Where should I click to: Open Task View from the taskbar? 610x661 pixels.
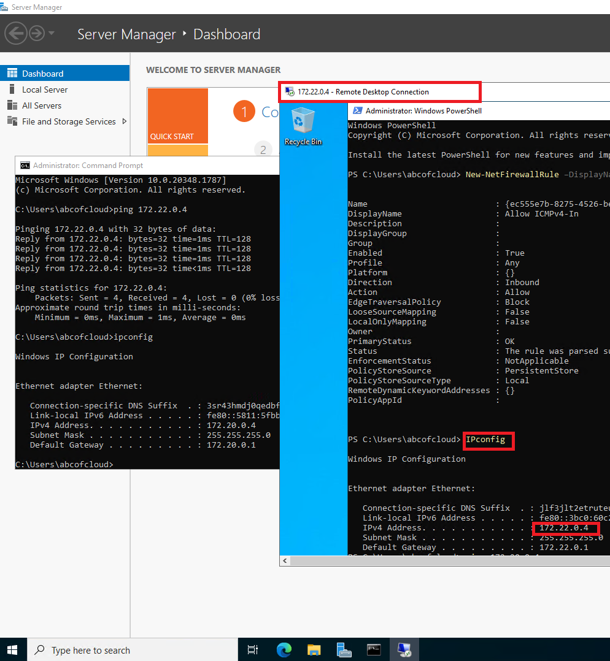(x=252, y=649)
